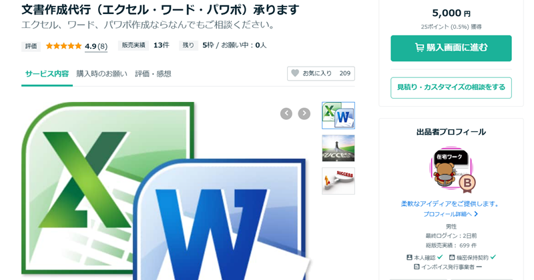
Task: Click 見積り・カスタマイズの相談をする button
Action: pos(451,87)
